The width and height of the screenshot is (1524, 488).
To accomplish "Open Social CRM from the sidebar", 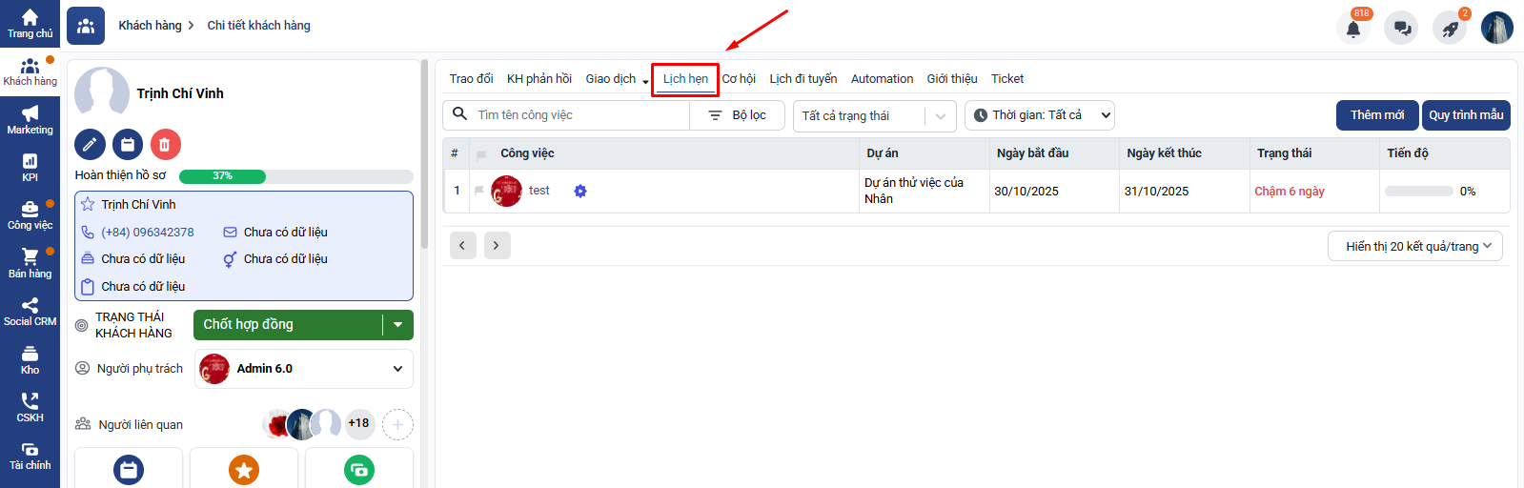I will 30,312.
